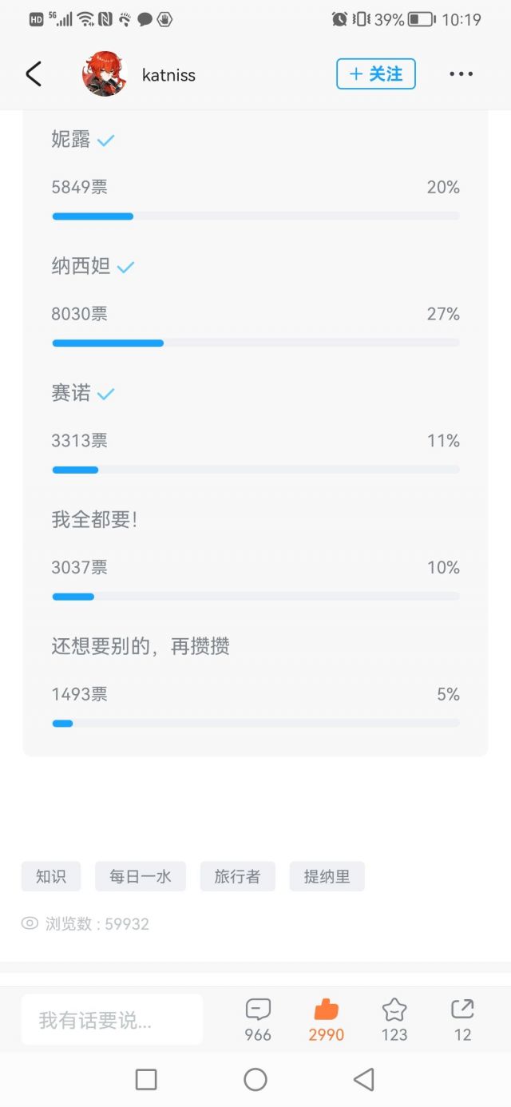Viewport: 511px width, 1107px height.
Task: Tap the checkmark next to 妮露
Action: (x=106, y=141)
